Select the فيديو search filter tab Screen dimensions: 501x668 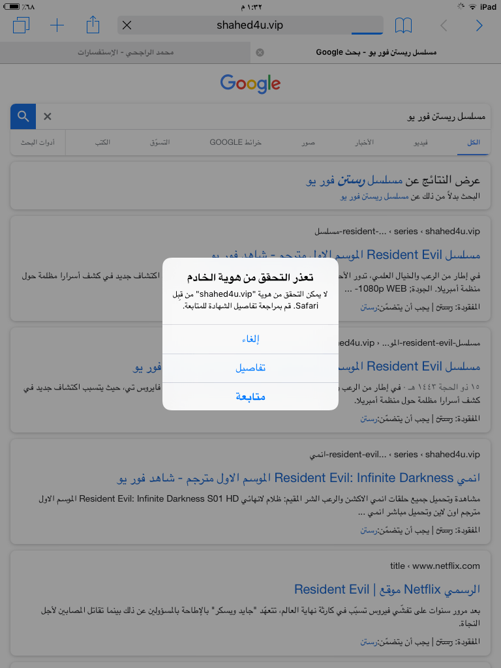[421, 142]
